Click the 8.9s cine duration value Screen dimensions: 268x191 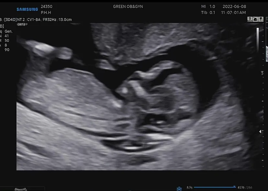pyautogui.click(x=190, y=187)
